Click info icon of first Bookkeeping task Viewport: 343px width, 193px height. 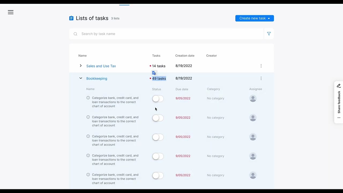pyautogui.click(x=88, y=98)
